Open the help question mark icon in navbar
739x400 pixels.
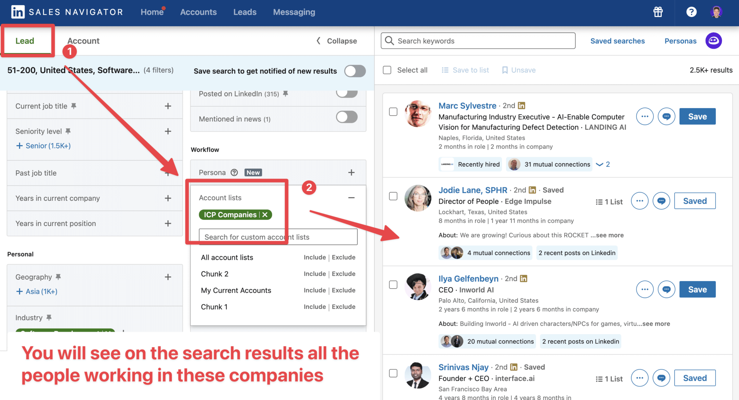[691, 12]
